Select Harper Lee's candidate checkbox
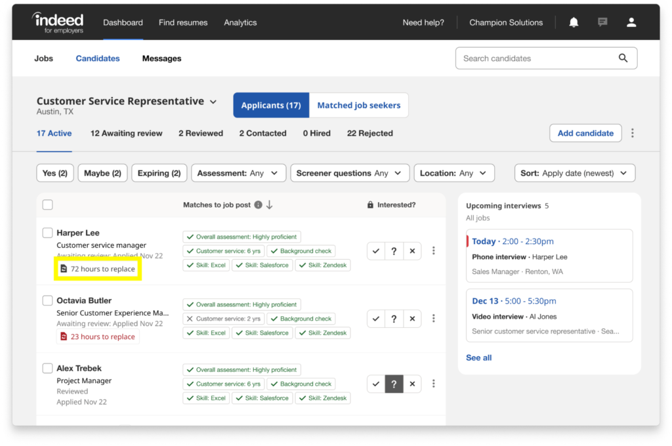This screenshot has width=672, height=446. click(47, 232)
